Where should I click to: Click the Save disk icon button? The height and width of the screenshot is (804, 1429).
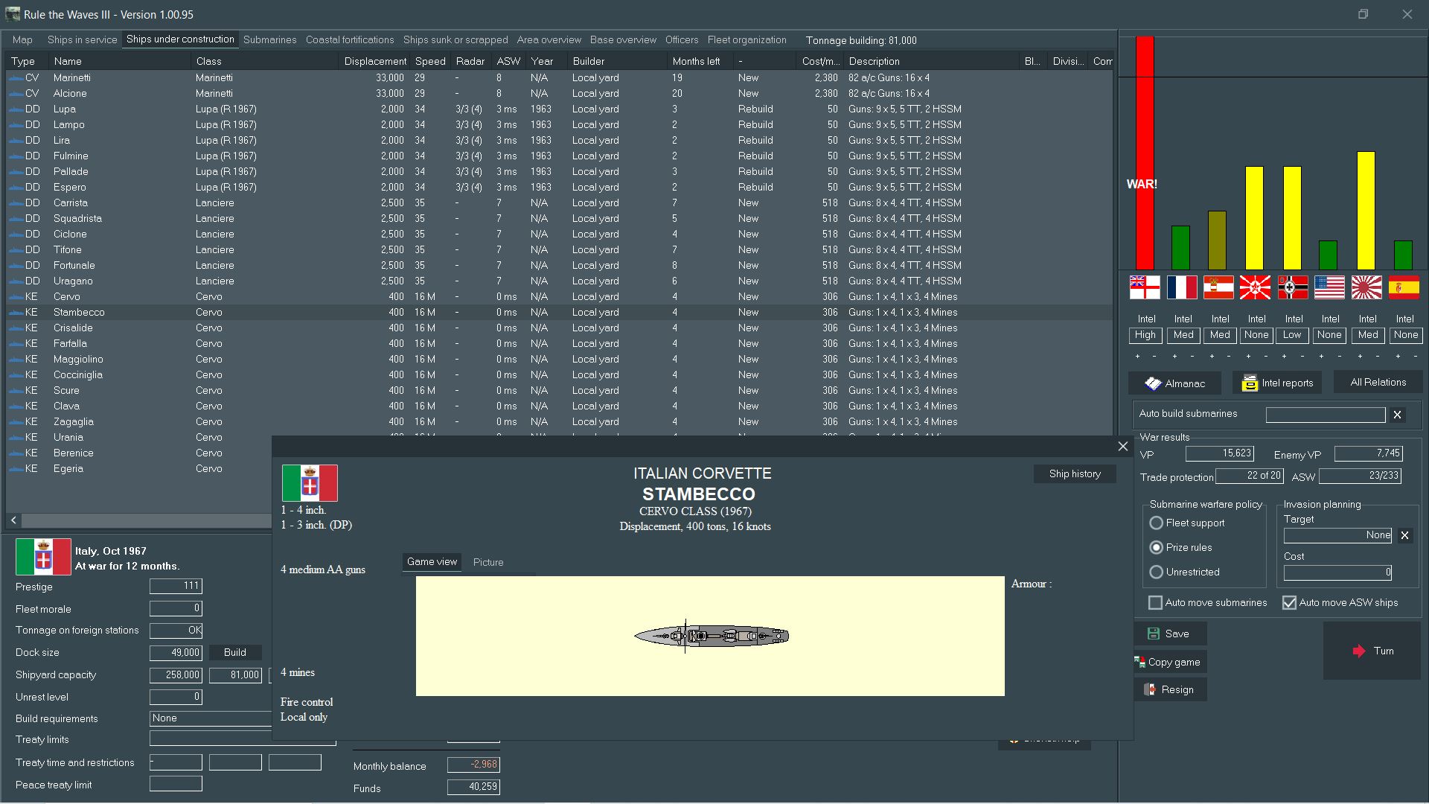pos(1169,634)
